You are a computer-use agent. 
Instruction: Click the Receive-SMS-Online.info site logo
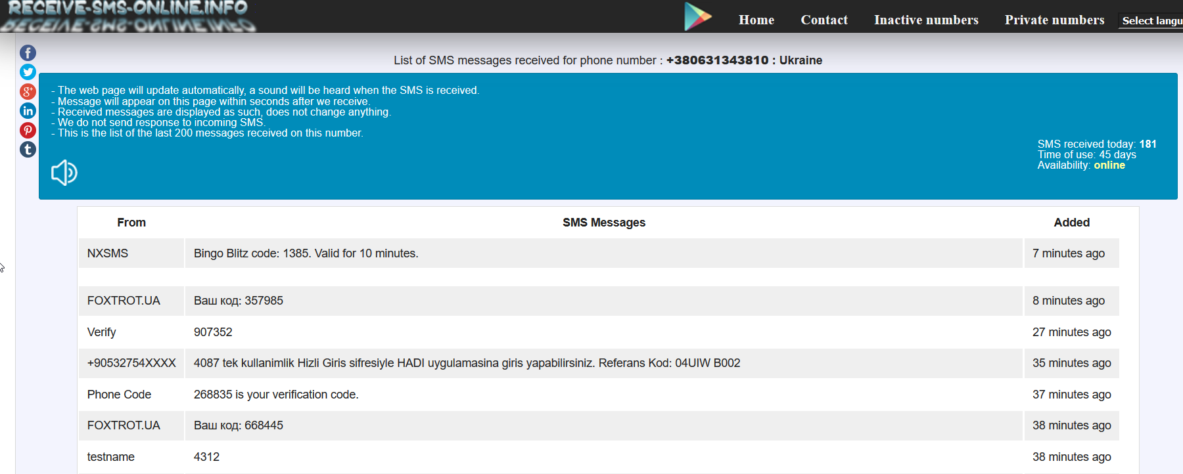[128, 16]
